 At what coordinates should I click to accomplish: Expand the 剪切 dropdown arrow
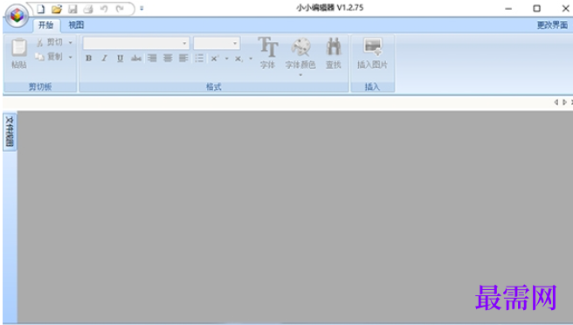pos(71,43)
